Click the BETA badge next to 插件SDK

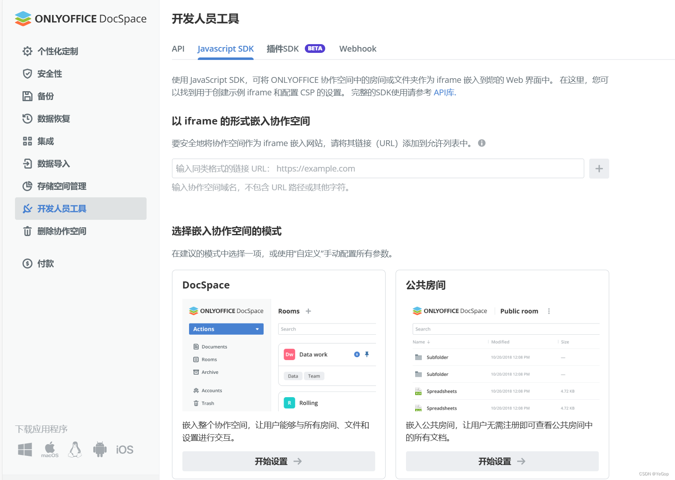tap(315, 48)
